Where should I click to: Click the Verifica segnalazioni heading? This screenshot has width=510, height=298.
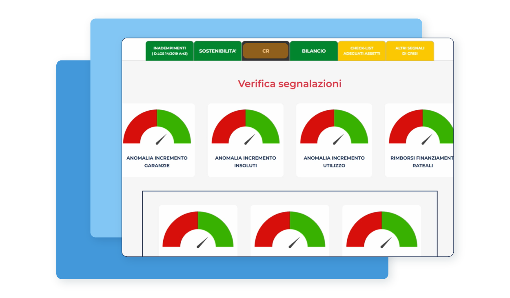click(290, 84)
